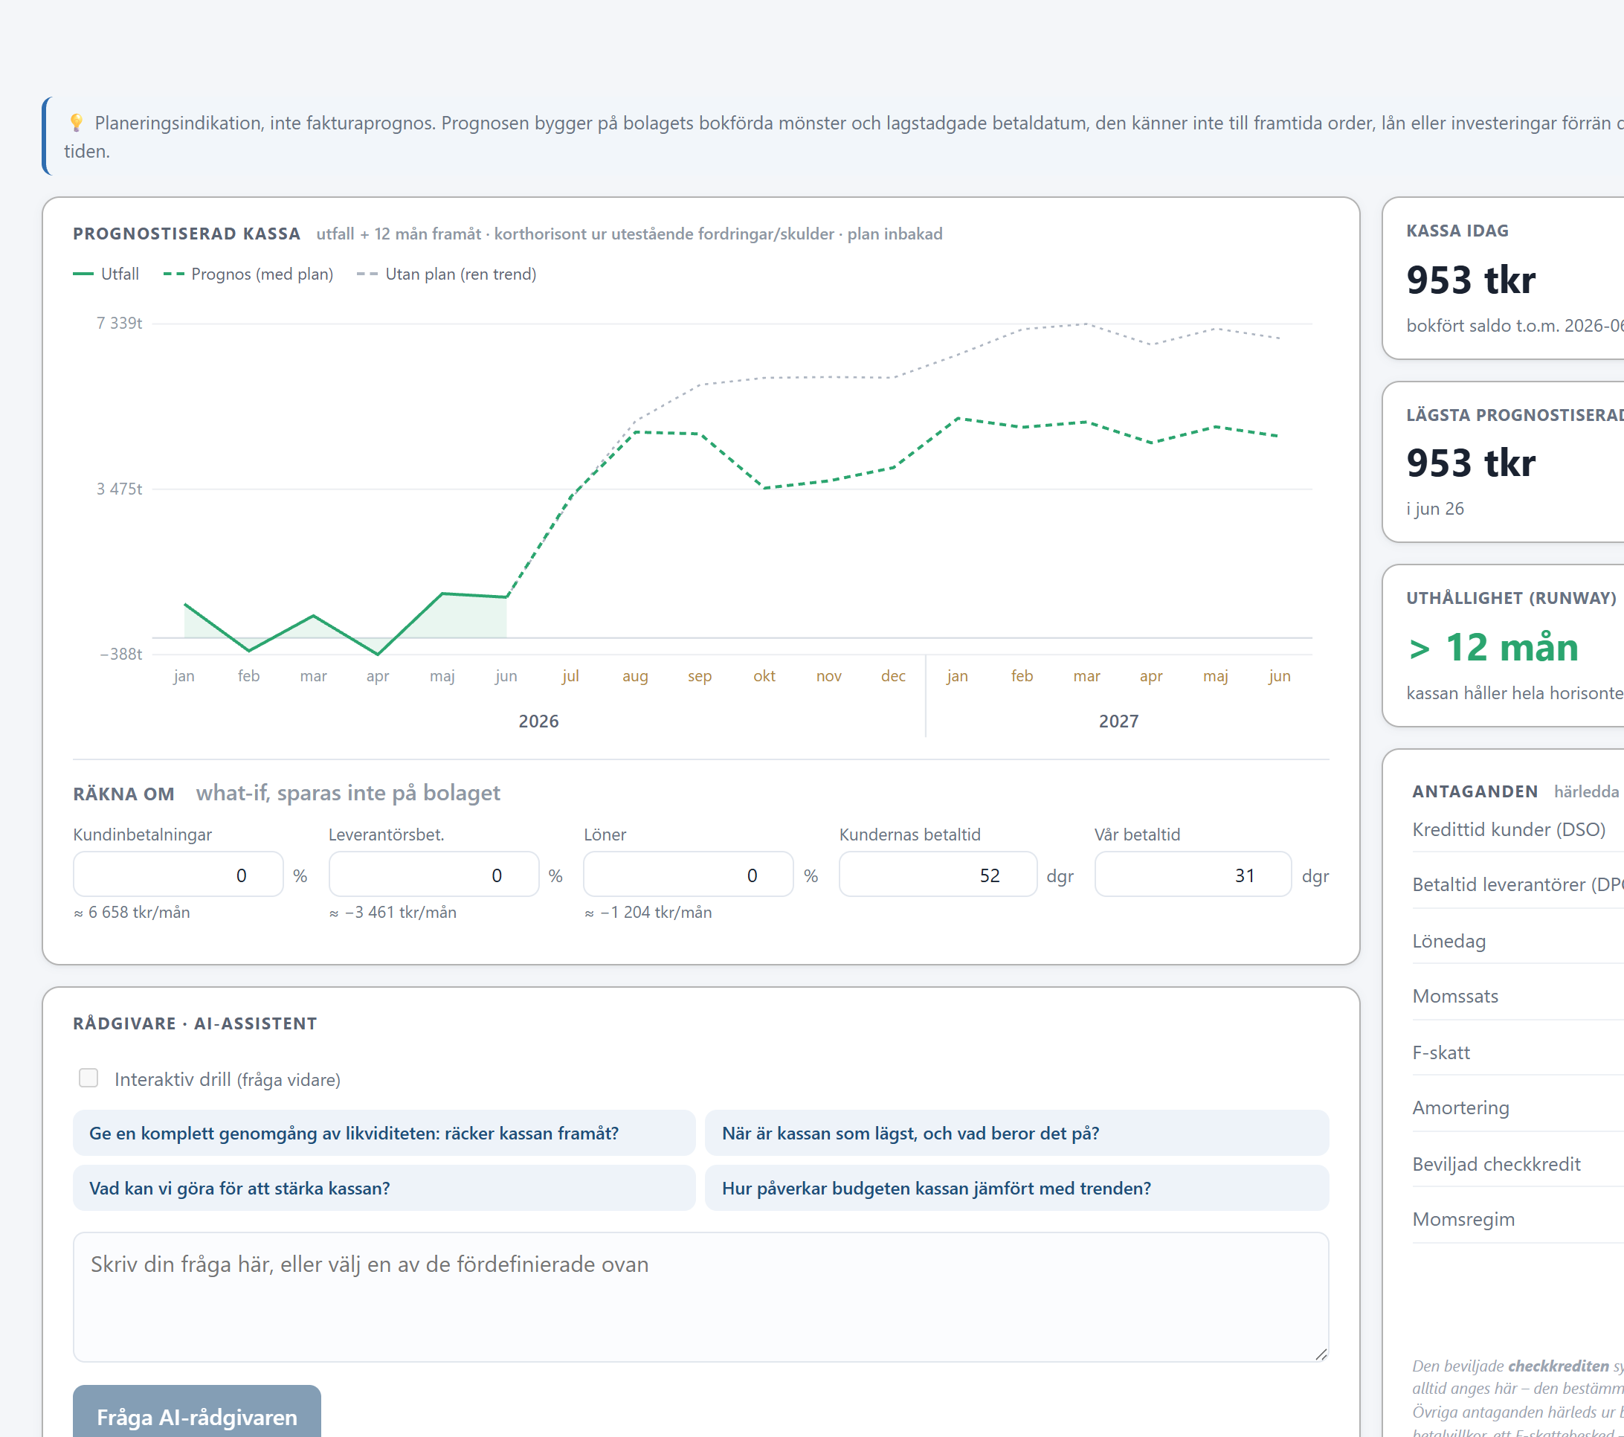
Task: Click the 'aug' month label on chart axis
Action: tap(635, 676)
